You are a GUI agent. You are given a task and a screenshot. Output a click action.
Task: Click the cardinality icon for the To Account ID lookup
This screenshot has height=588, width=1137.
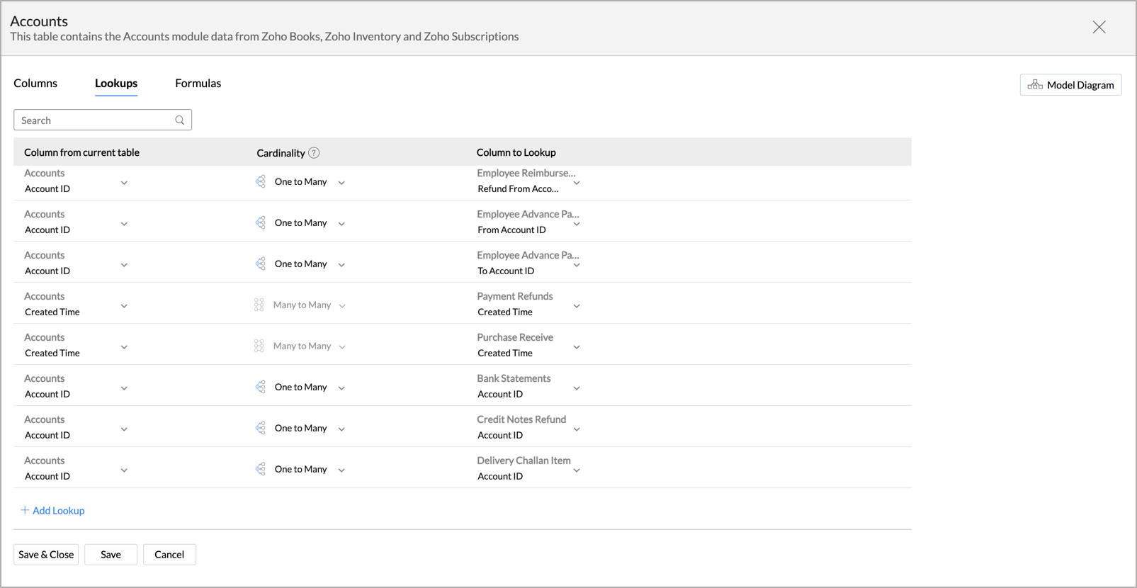coord(261,264)
